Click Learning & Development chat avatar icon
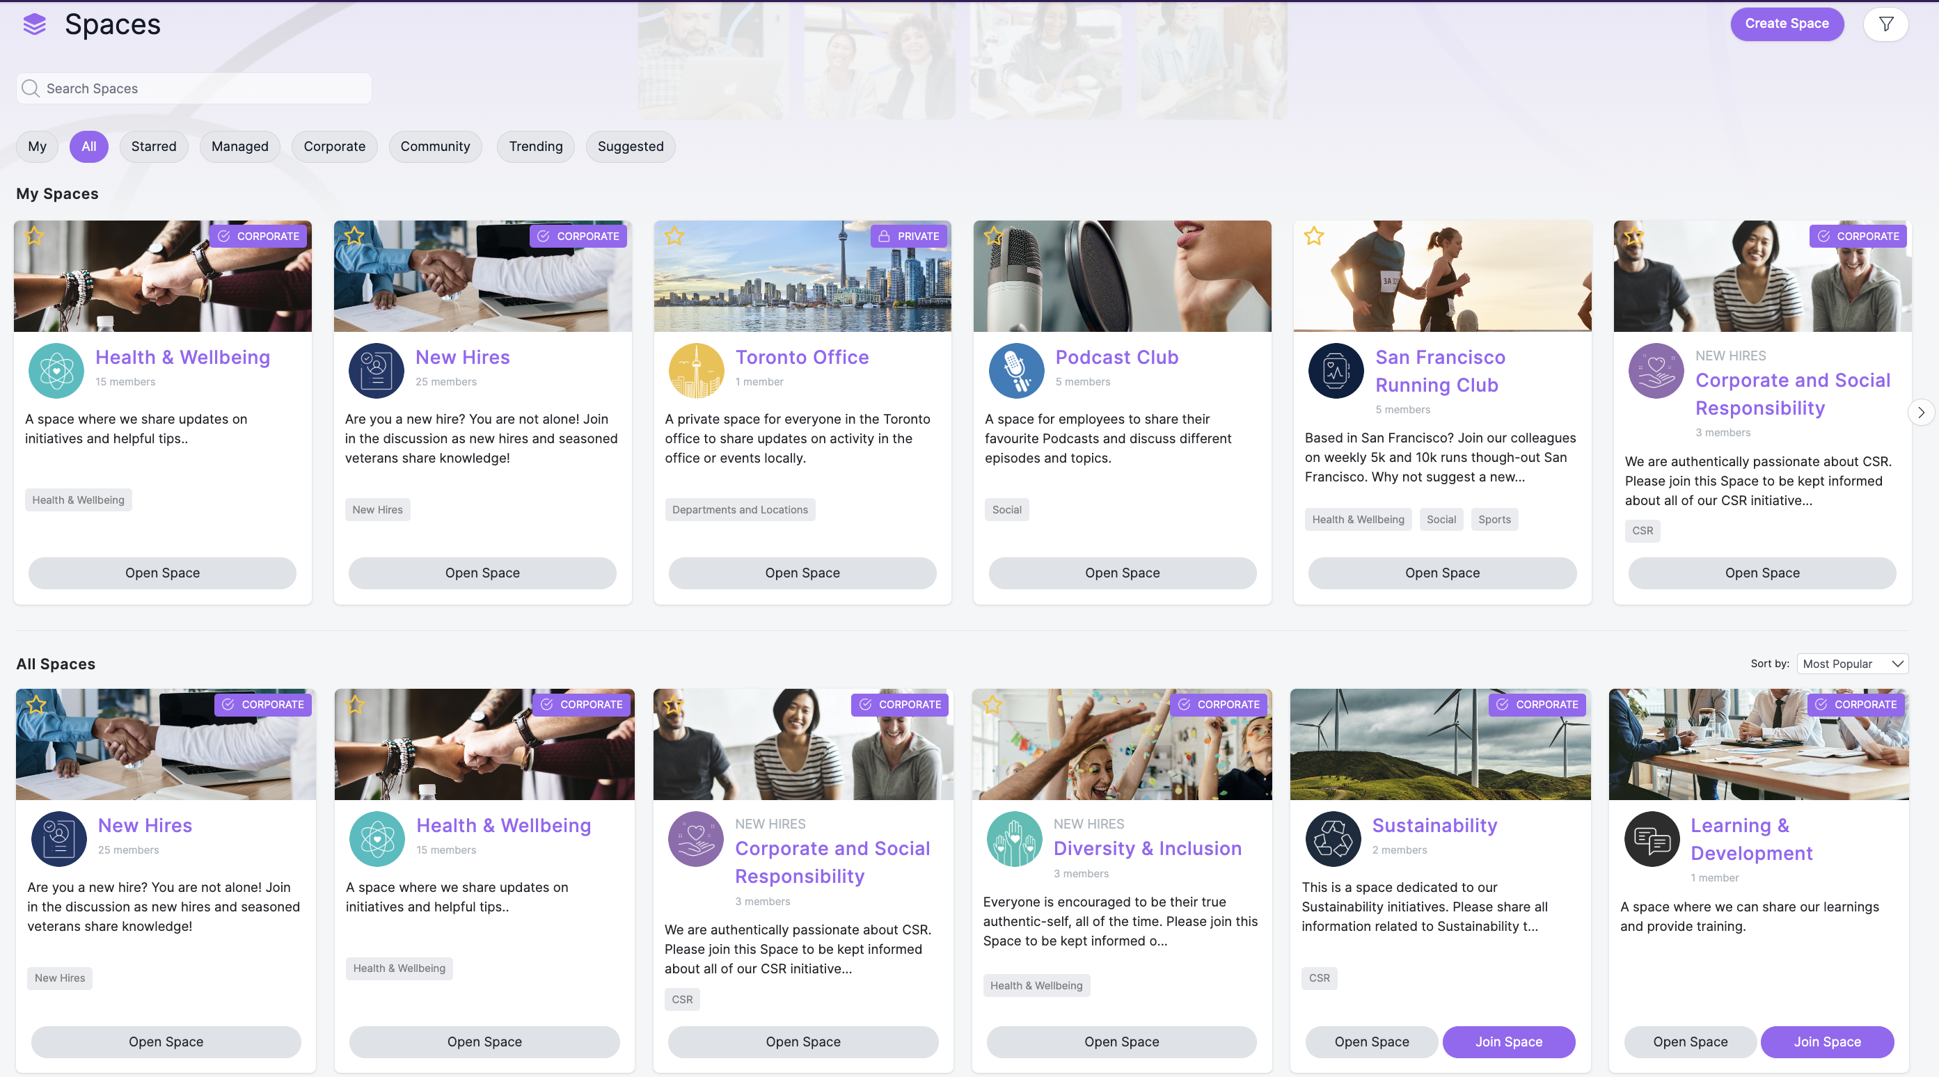The image size is (1939, 1077). pyautogui.click(x=1652, y=838)
